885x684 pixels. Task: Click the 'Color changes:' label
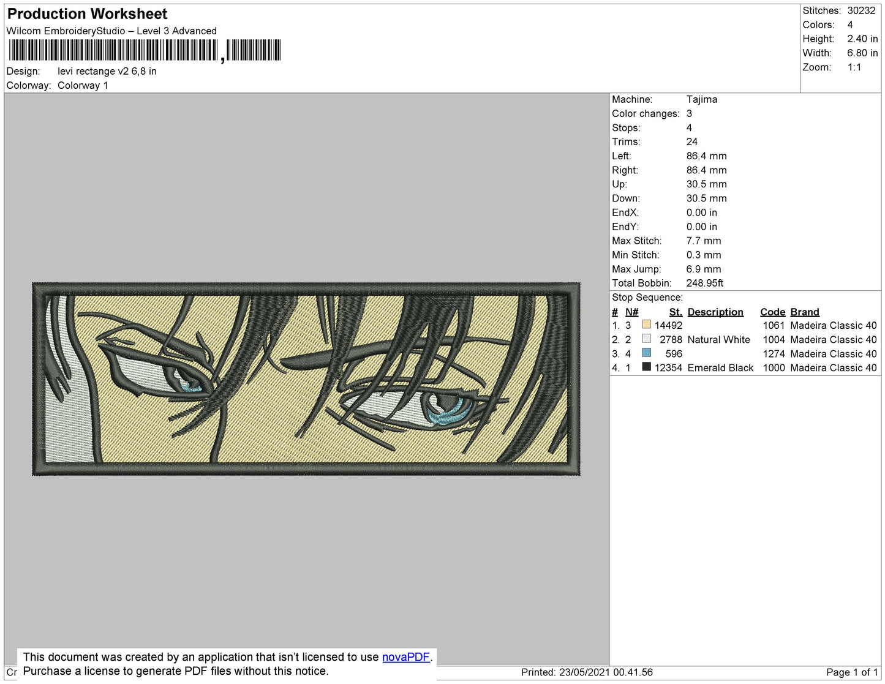(646, 114)
